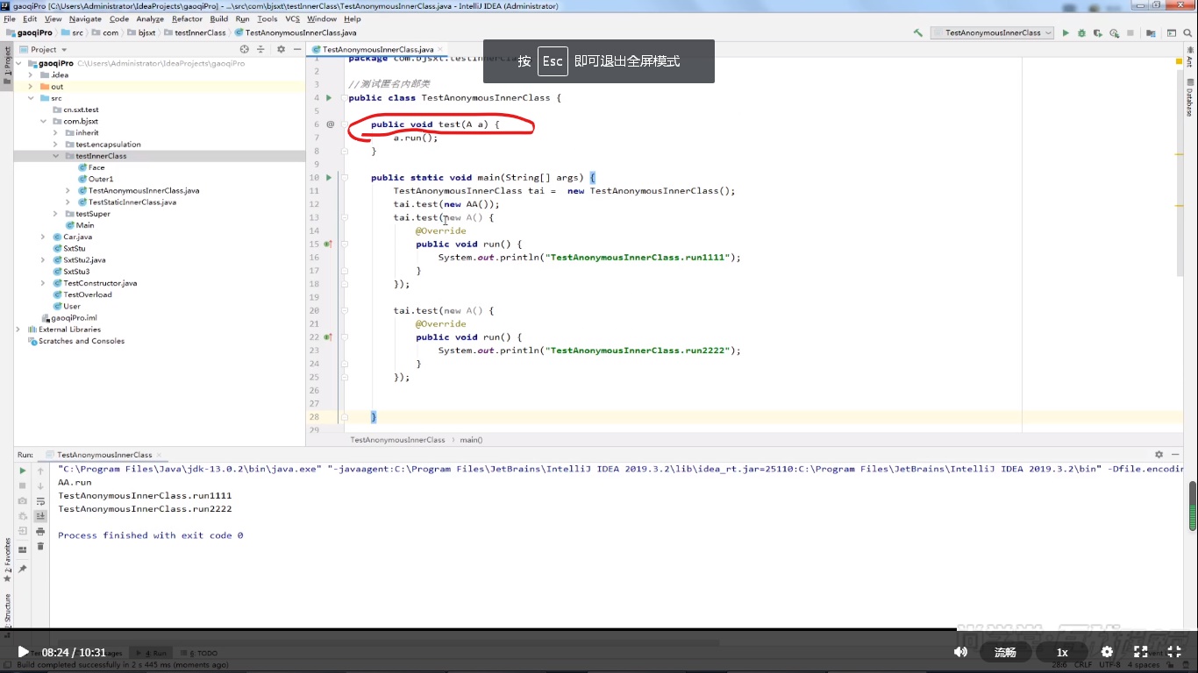Open the Build menu
The image size is (1198, 673).
pos(219,18)
